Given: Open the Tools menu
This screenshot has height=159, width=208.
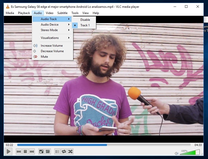Looking at the screenshot, I should (x=75, y=13).
